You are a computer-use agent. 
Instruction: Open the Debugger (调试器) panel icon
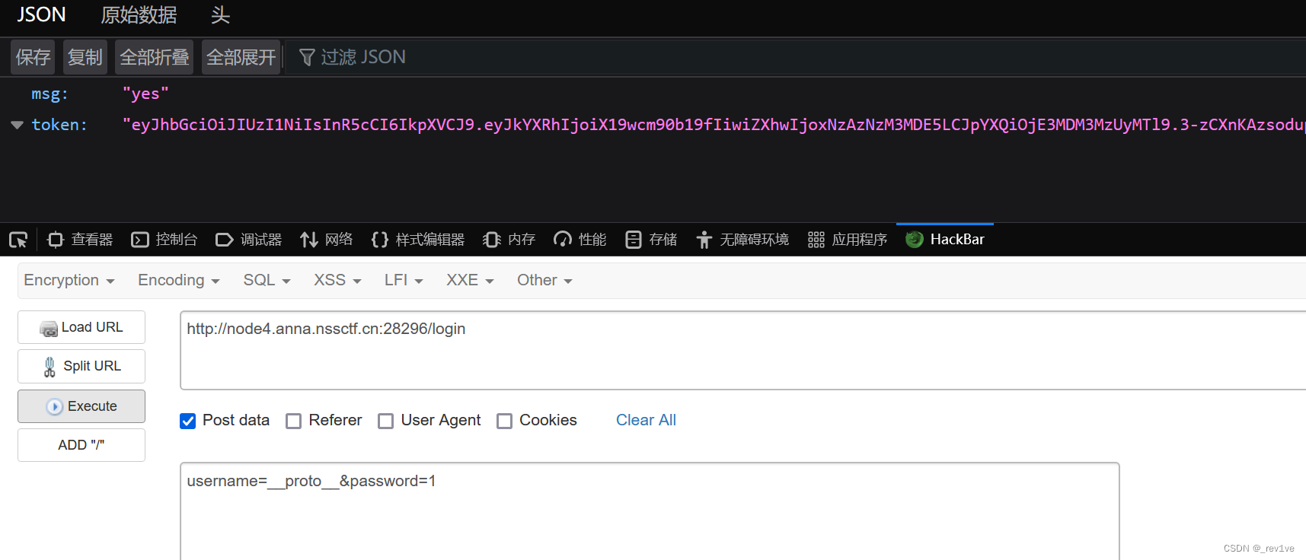click(225, 240)
